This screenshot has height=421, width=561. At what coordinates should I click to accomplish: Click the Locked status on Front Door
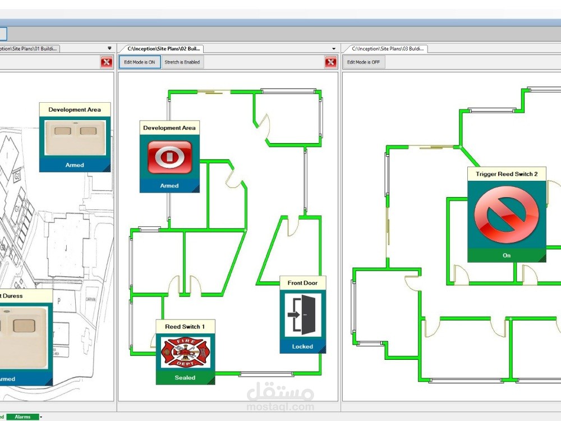302,346
